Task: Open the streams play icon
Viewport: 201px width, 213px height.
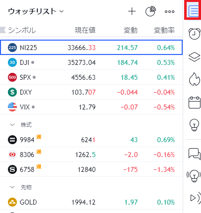Action: [195, 198]
